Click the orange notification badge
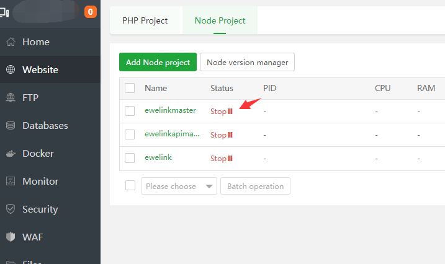 tap(91, 12)
